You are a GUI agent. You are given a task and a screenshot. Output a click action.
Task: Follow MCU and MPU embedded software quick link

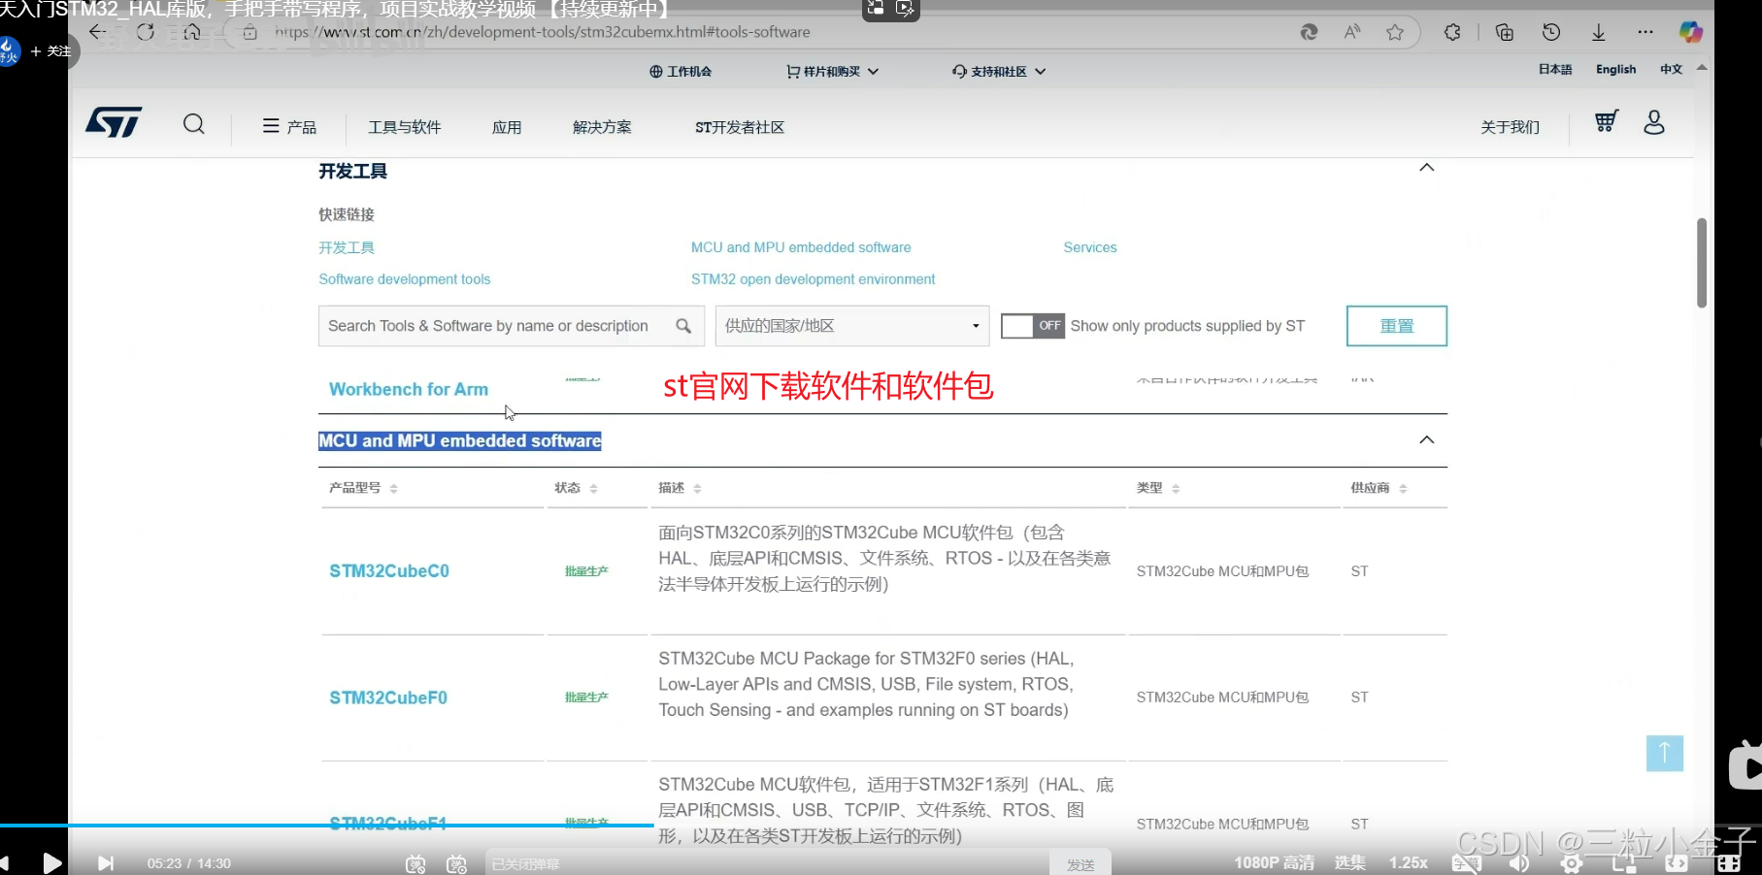(801, 247)
